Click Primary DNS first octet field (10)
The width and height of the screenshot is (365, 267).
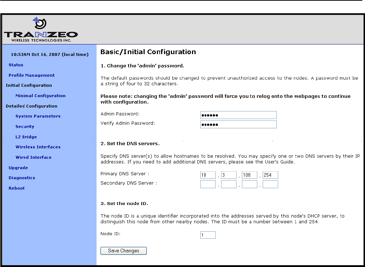[x=208, y=175]
